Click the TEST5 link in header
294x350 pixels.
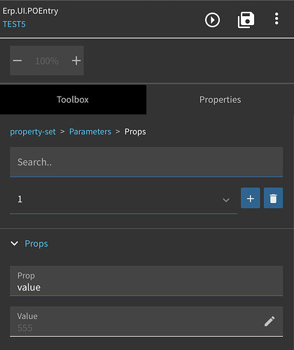[14, 24]
